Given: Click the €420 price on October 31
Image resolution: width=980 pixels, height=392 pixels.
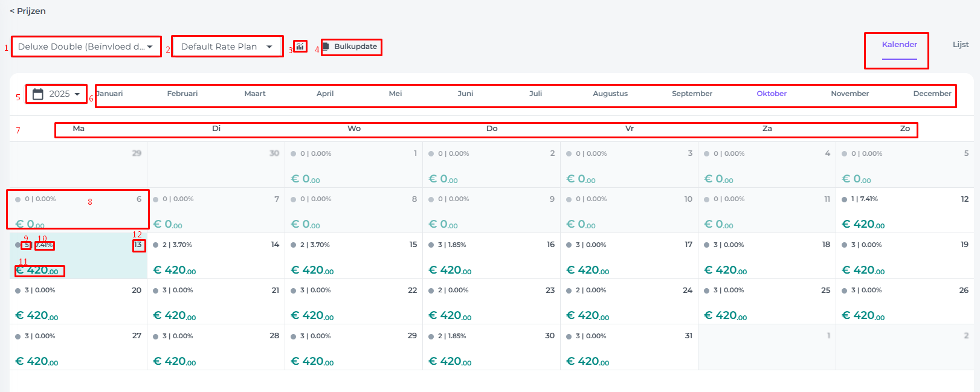Looking at the screenshot, I should coord(587,361).
